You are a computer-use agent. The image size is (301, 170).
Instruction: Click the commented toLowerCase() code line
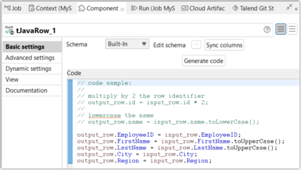coord(168,122)
